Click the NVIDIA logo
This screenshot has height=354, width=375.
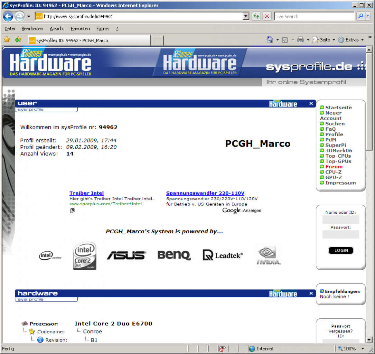[x=269, y=255]
